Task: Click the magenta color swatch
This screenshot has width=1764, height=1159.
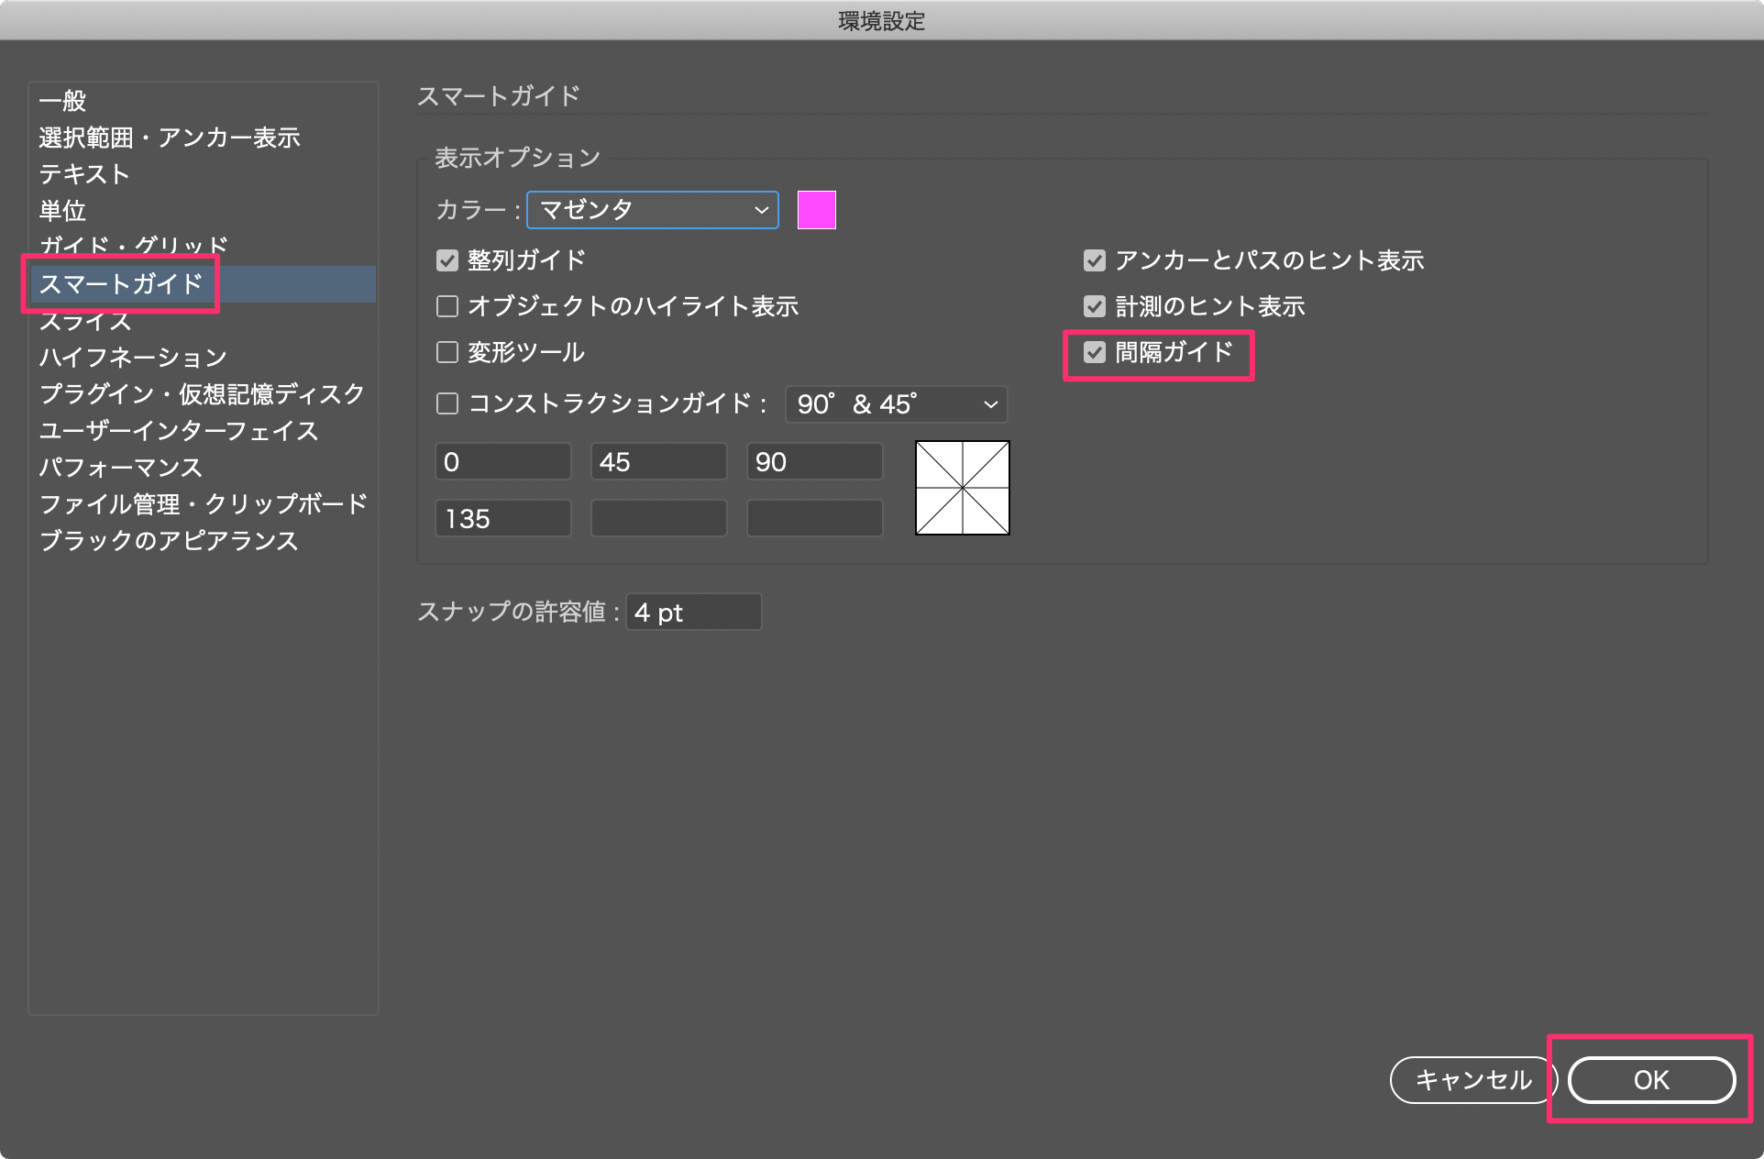Action: point(817,210)
